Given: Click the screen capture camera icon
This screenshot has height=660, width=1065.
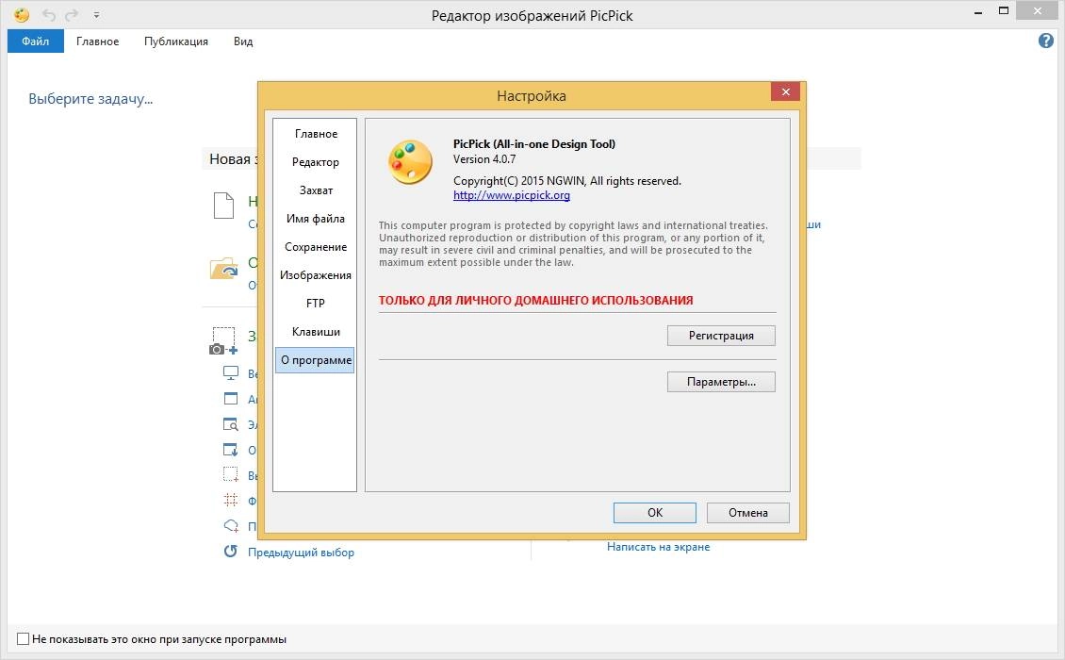Looking at the screenshot, I should tap(223, 340).
